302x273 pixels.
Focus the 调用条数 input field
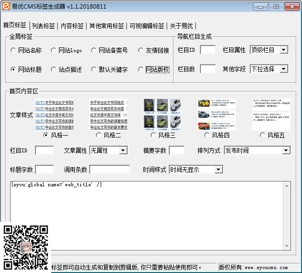coord(110,170)
